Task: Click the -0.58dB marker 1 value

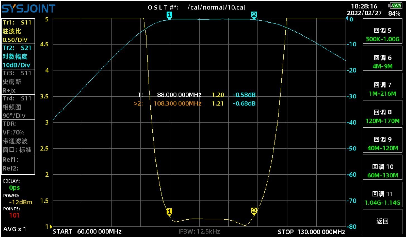Action: [x=244, y=95]
